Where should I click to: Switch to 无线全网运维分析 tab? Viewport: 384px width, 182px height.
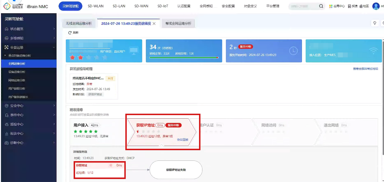coord(79,24)
